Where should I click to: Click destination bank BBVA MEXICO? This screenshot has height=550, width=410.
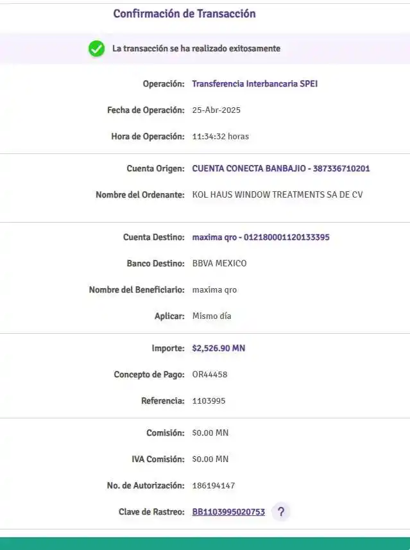(x=219, y=264)
